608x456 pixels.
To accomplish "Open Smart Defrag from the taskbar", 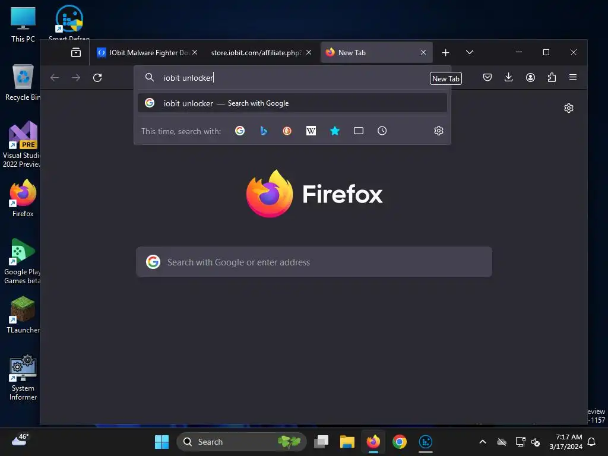I will pyautogui.click(x=425, y=442).
